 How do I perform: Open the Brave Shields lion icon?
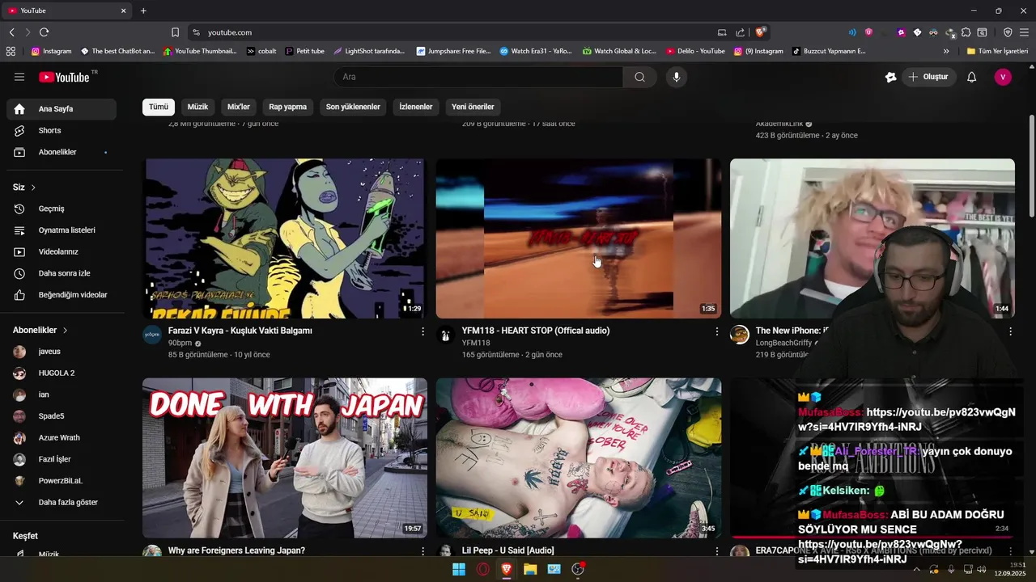pyautogui.click(x=760, y=32)
